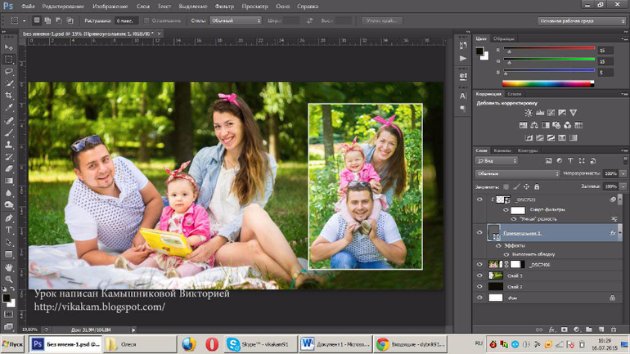
Task: Pick the Type tool in toolbar
Action: [9, 231]
